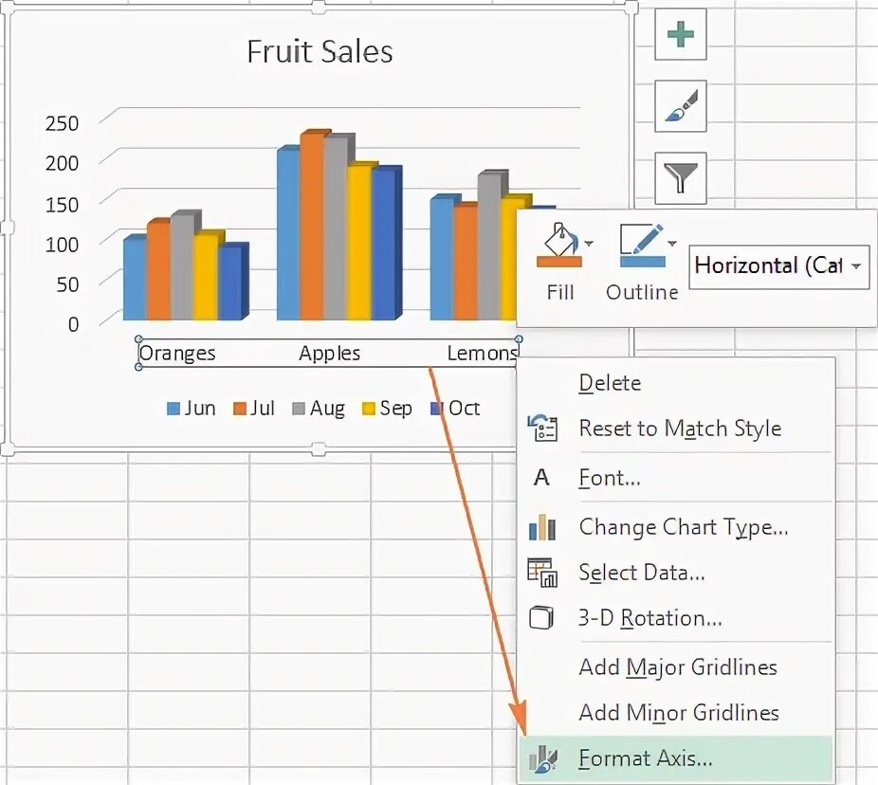The height and width of the screenshot is (785, 878).
Task: Open the Chart Filters funnel button
Action: pyautogui.click(x=681, y=176)
